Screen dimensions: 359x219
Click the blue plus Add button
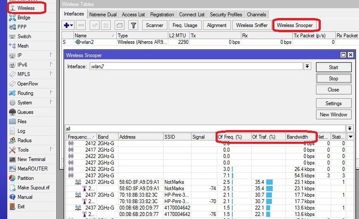pyautogui.click(x=68, y=25)
